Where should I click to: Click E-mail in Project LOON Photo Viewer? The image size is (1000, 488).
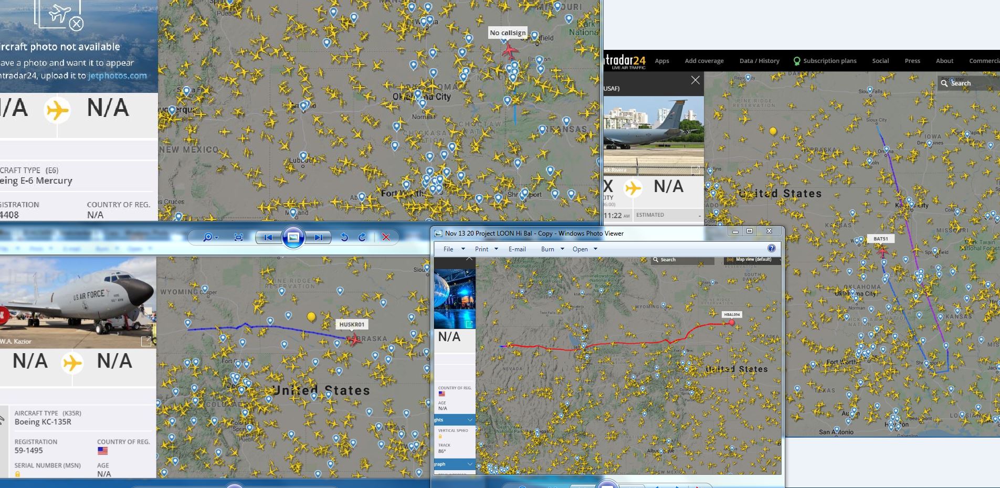coord(517,249)
